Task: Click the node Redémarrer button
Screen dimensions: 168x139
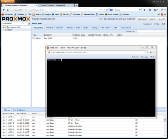Action: point(147,24)
